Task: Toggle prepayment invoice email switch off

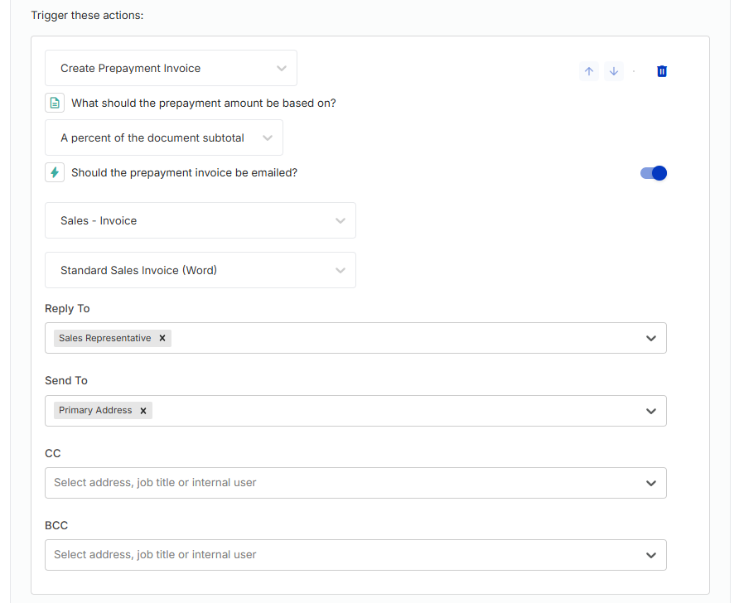Action: [x=653, y=173]
